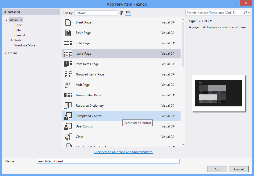The width and height of the screenshot is (254, 176).
Task: Select the Grouped Items Page template icon
Action: pos(68,74)
